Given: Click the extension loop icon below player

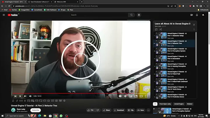Looking at the screenshot, I should coord(13,100).
